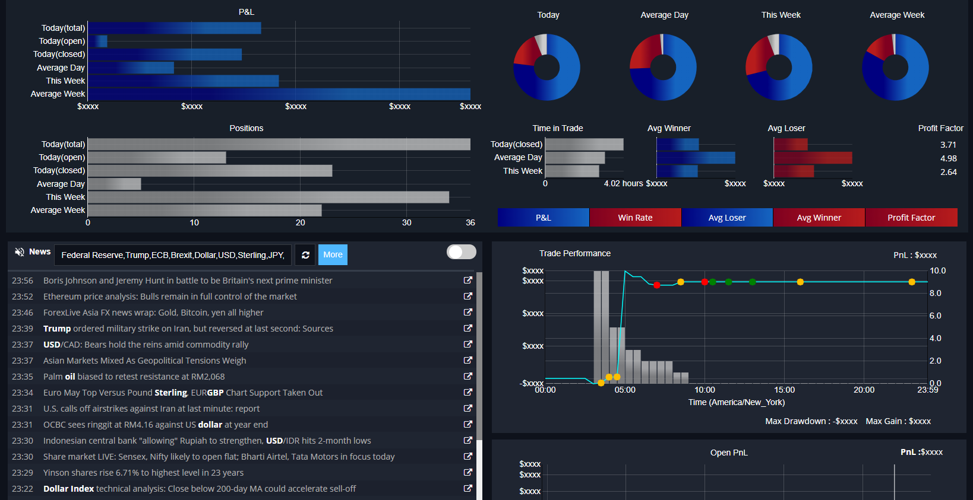Image resolution: width=973 pixels, height=500 pixels.
Task: Click the news list scrollbar
Action: click(479, 356)
